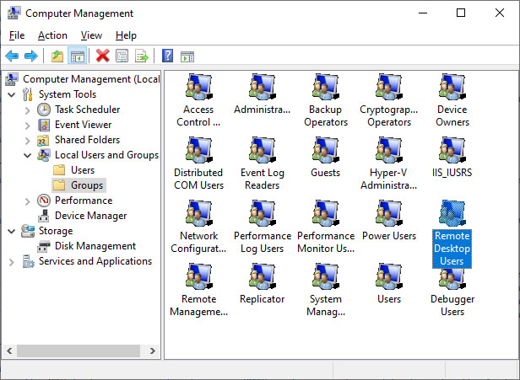Collapse Local Users and Groups node
The height and width of the screenshot is (380, 520).
28,155
